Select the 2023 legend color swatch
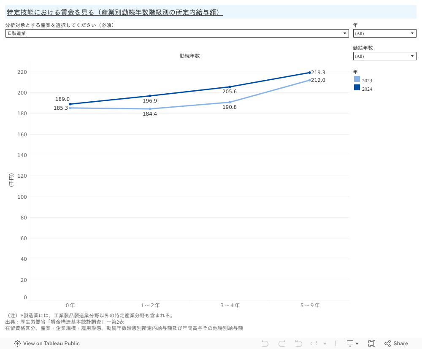Image resolution: width=422 pixels, height=349 pixels. (x=357, y=79)
